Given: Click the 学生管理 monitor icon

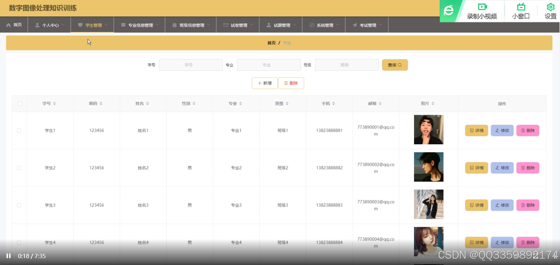Looking at the screenshot, I should click(80, 25).
